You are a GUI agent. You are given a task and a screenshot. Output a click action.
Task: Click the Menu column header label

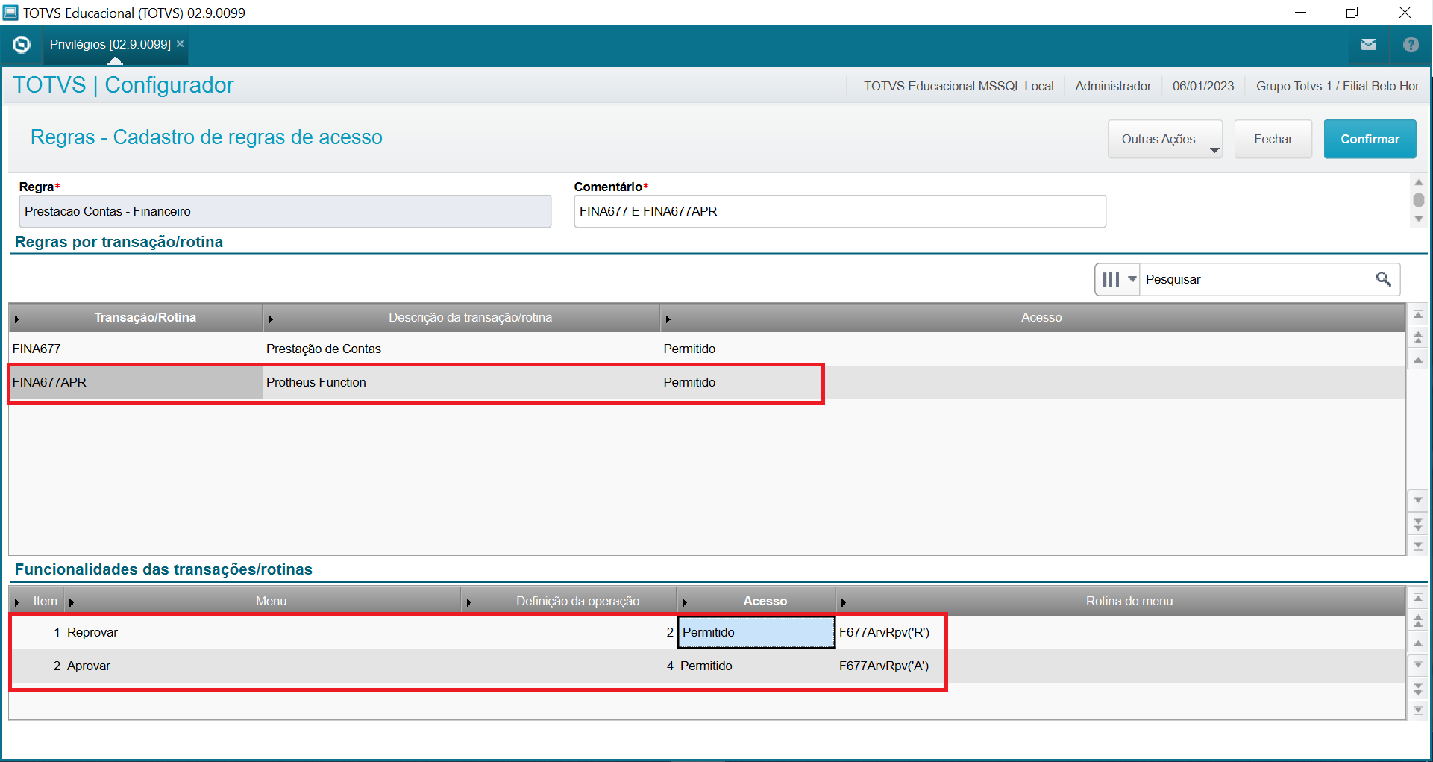click(271, 601)
